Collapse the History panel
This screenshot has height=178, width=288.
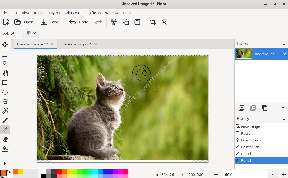(x=284, y=119)
